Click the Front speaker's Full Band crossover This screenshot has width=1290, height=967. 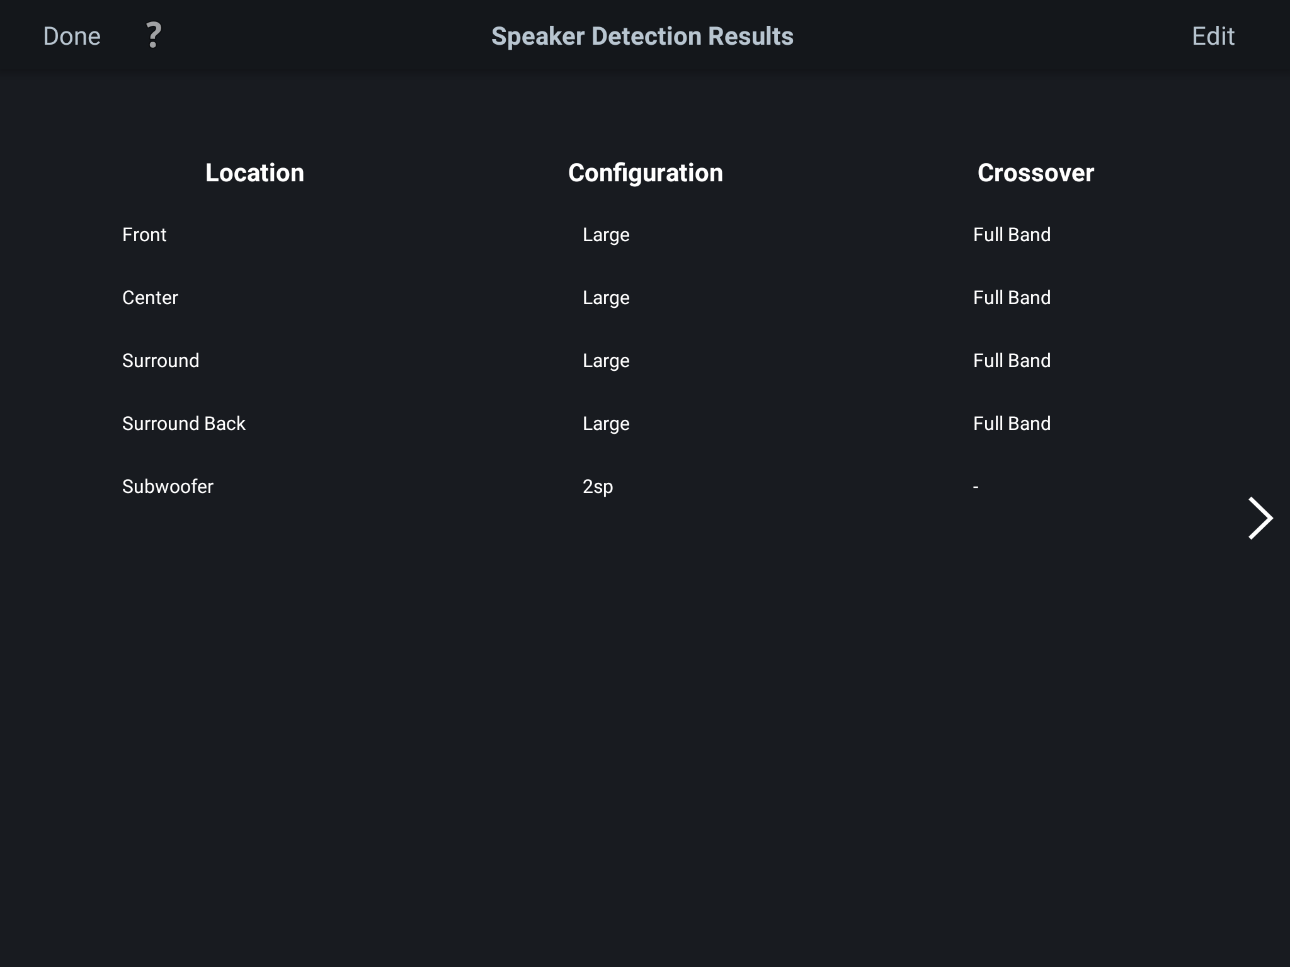tap(1012, 235)
